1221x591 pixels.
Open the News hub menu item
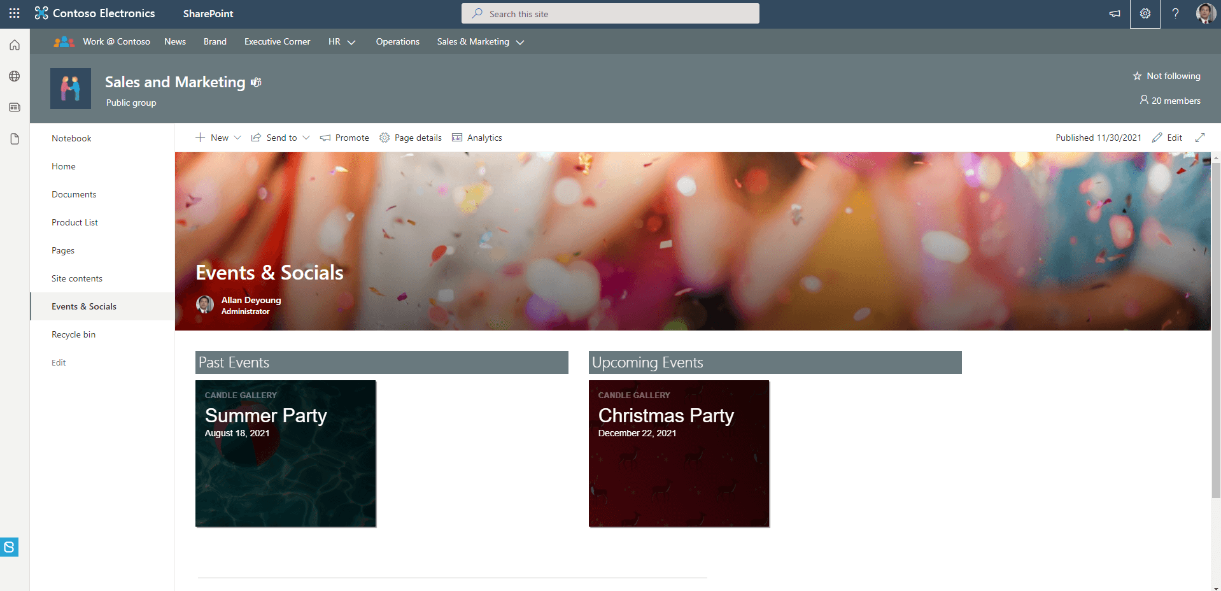click(x=175, y=41)
